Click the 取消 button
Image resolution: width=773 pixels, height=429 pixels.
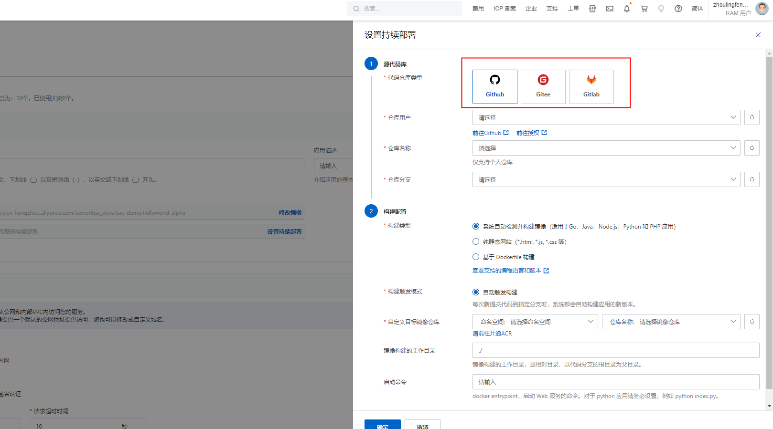pyautogui.click(x=423, y=425)
